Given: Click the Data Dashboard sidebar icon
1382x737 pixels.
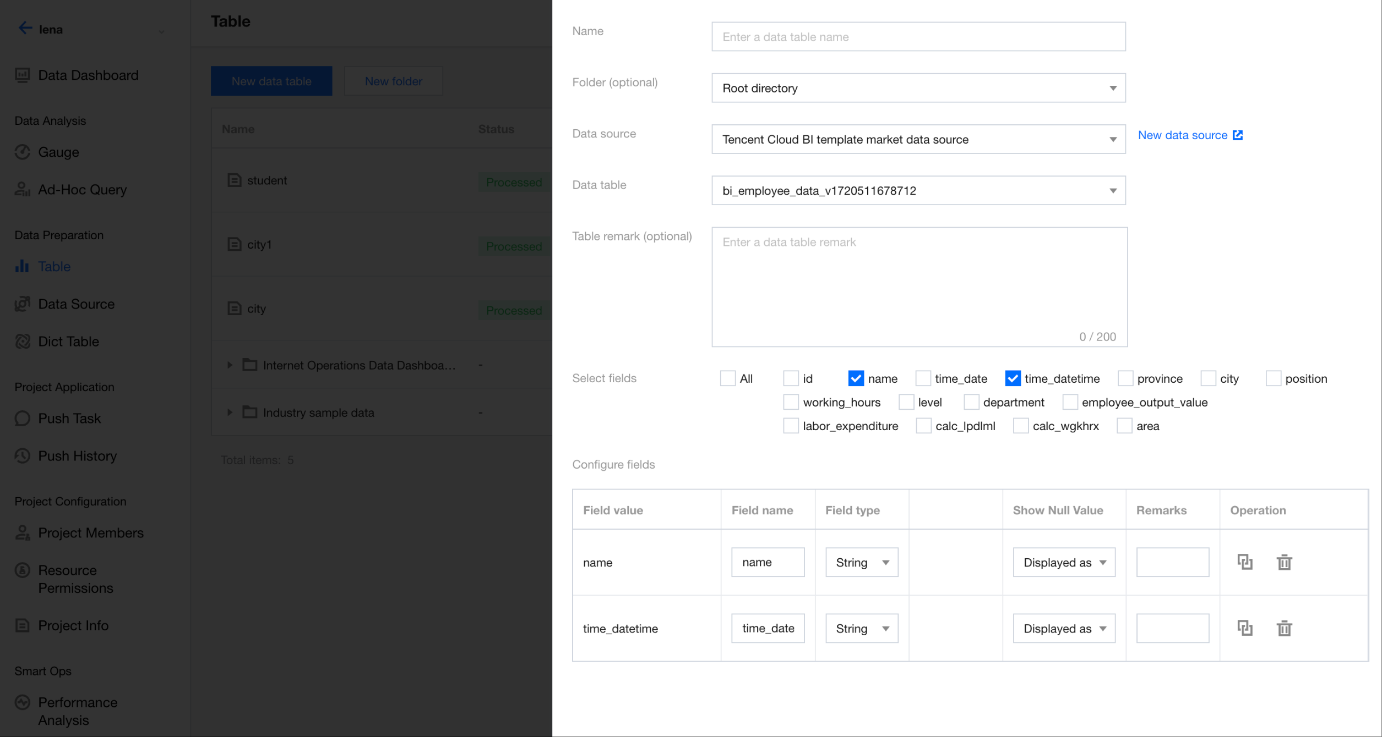Looking at the screenshot, I should 23,75.
